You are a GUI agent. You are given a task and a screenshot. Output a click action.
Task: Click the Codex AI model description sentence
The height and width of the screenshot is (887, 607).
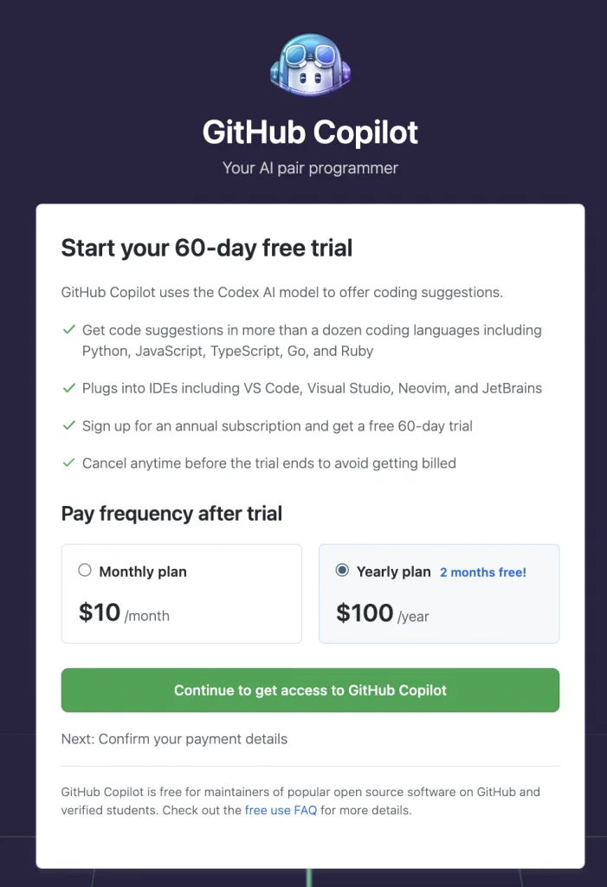coord(281,293)
